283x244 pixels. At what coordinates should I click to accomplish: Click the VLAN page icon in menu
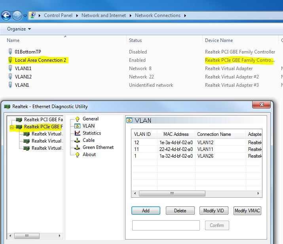78,126
